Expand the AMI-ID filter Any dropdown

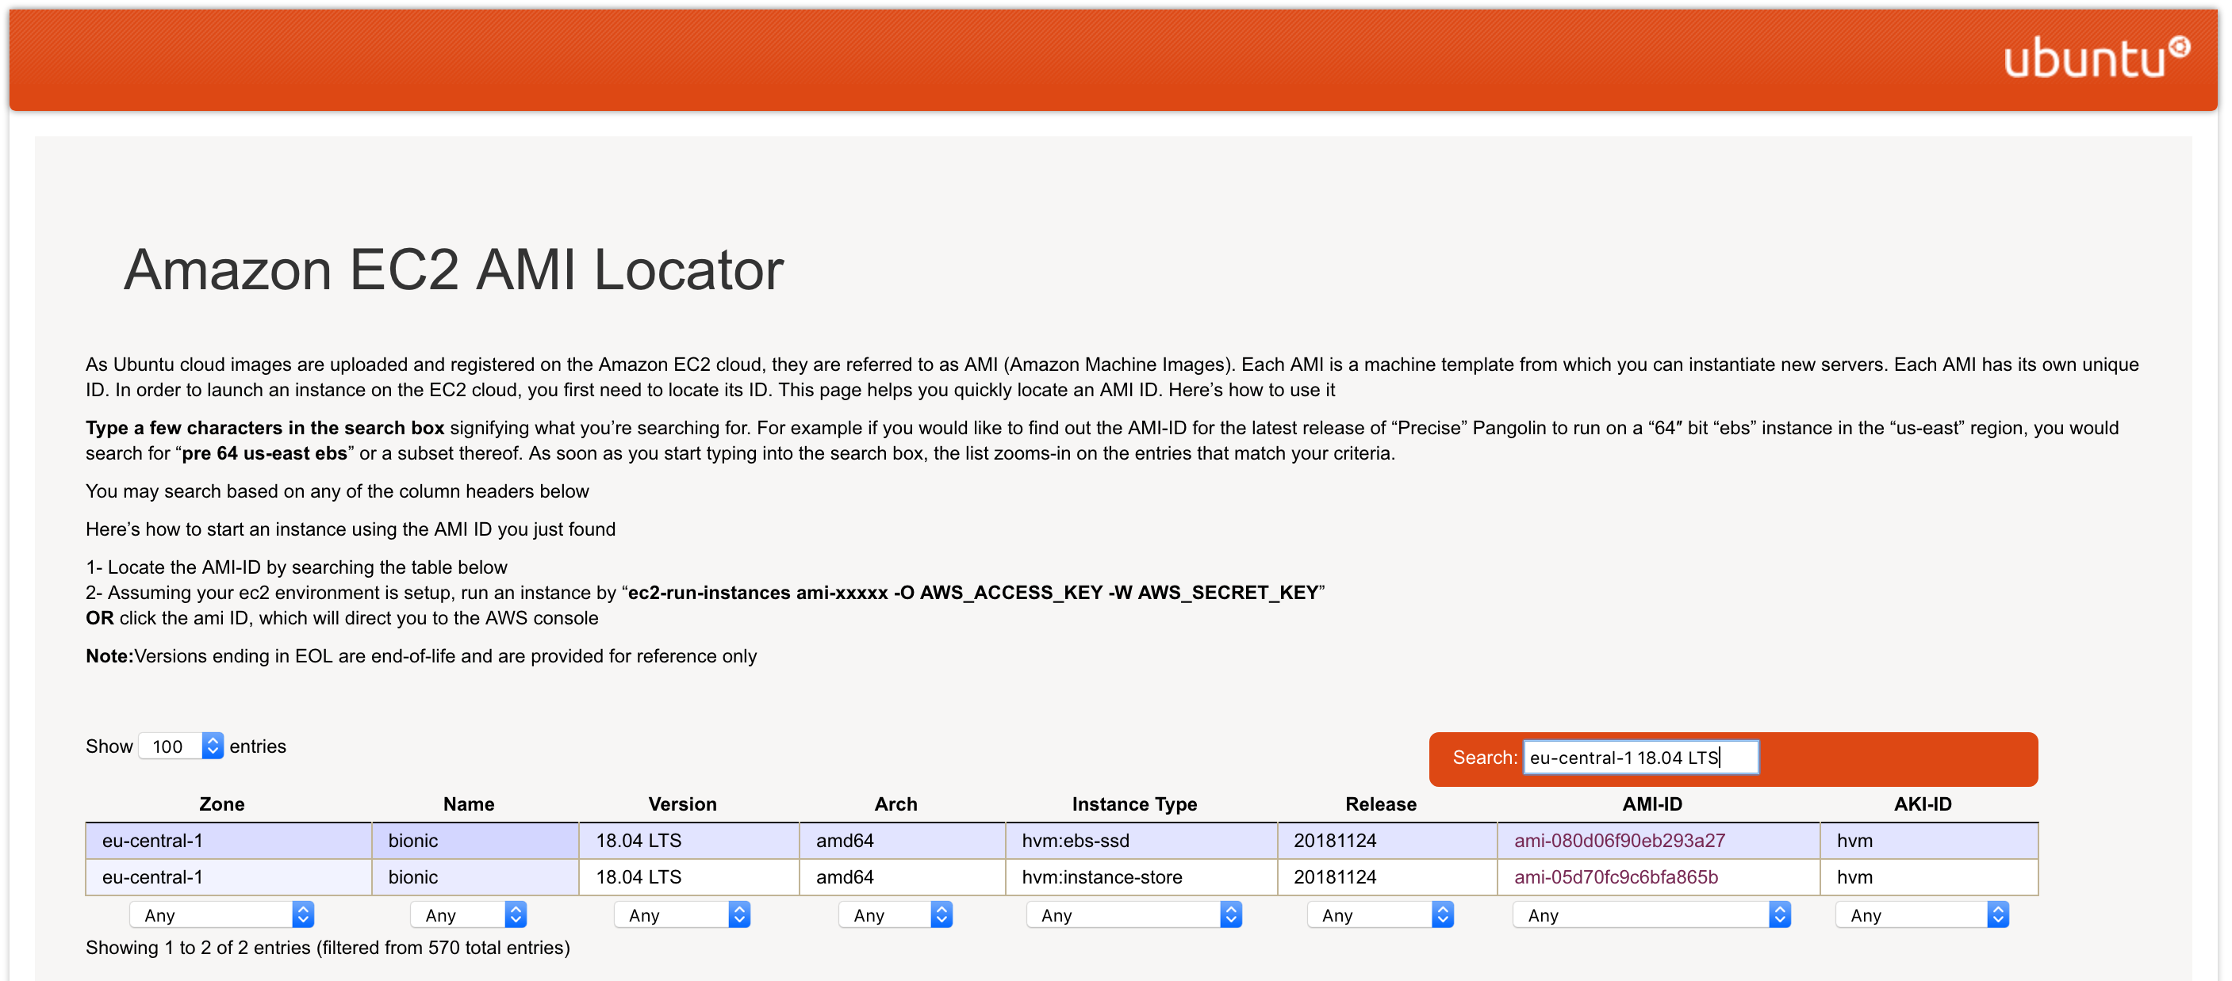tap(1651, 914)
